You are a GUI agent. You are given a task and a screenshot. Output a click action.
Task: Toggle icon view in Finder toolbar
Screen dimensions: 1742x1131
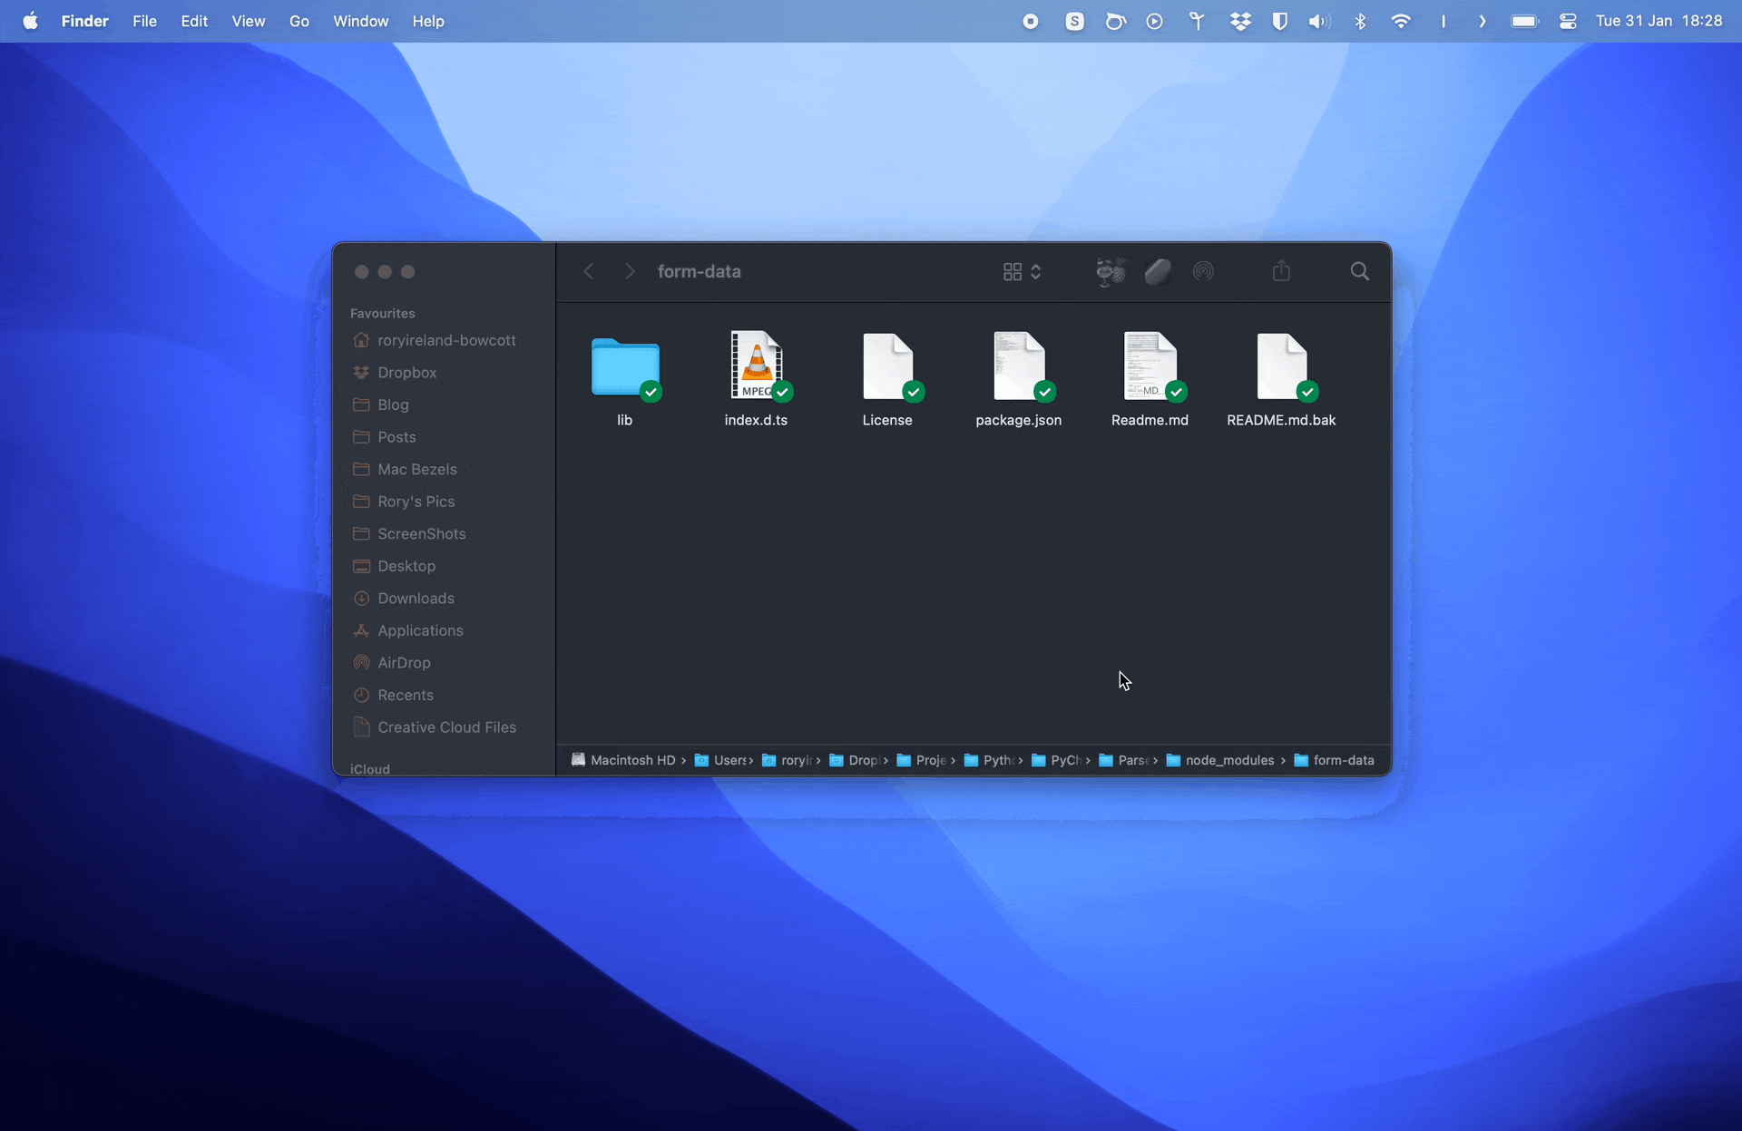pyautogui.click(x=1012, y=270)
